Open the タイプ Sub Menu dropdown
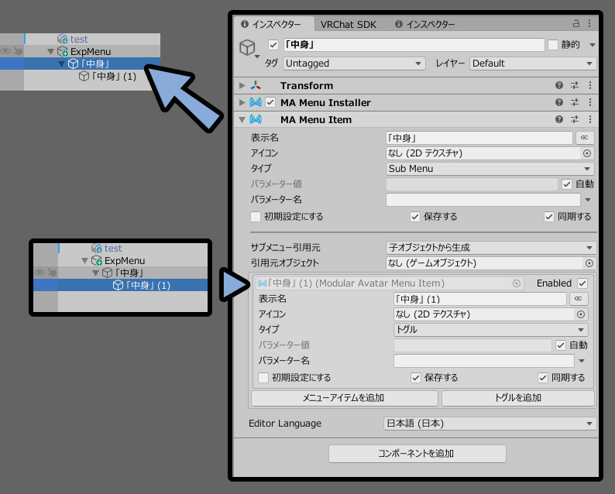Image resolution: width=615 pixels, height=494 pixels. click(490, 169)
